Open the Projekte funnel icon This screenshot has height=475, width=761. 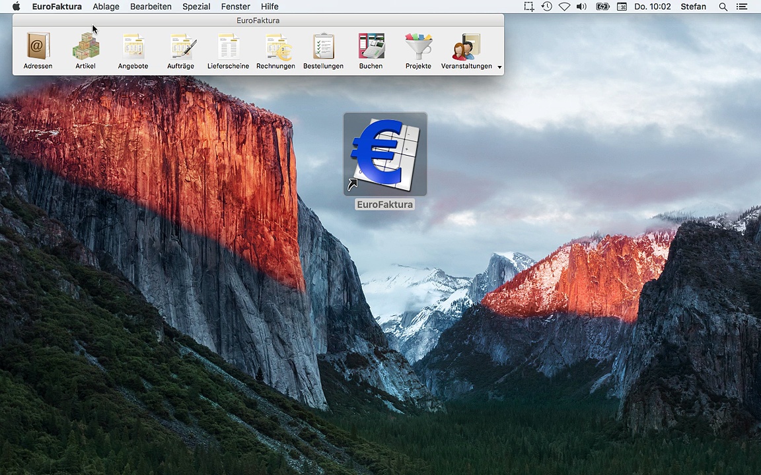tap(418, 47)
